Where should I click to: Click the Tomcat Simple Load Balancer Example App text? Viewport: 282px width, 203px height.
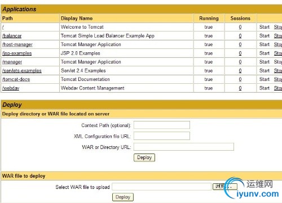pyautogui.click(x=108, y=36)
